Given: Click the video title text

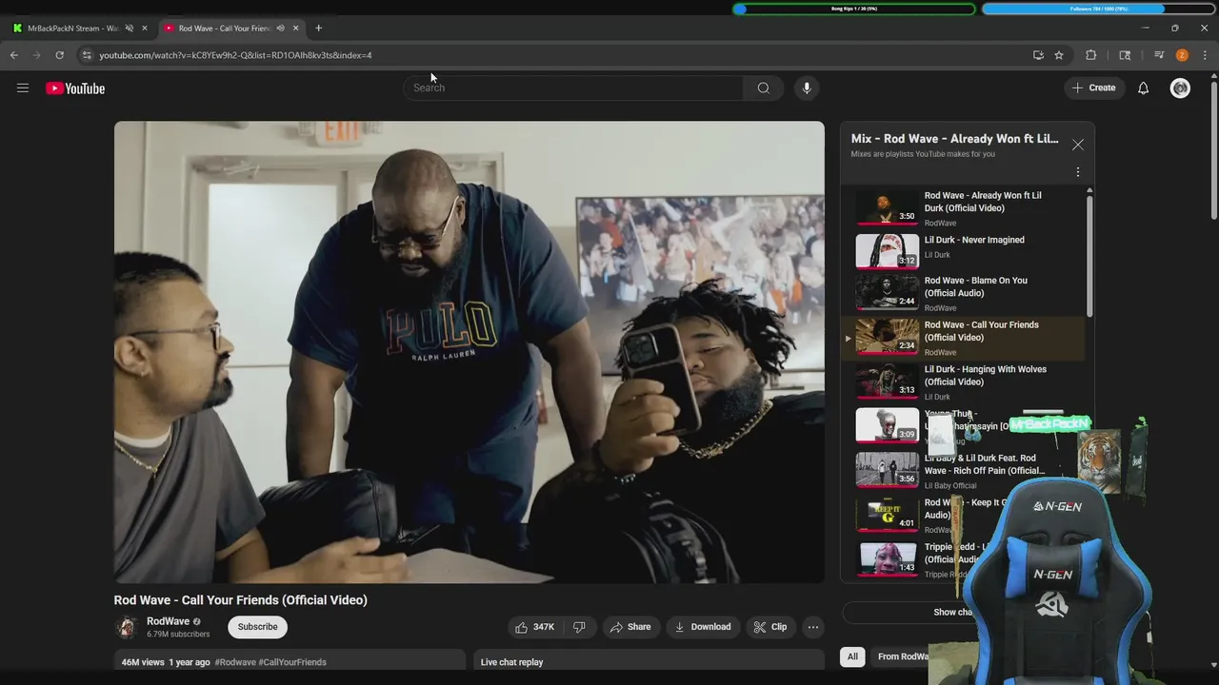Looking at the screenshot, I should click(240, 600).
